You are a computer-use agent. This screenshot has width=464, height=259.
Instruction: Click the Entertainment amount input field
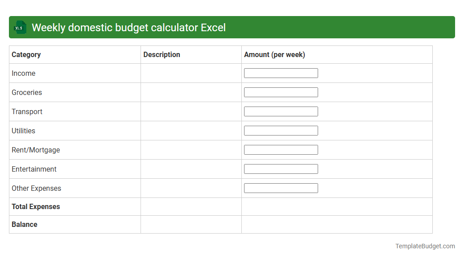[x=281, y=169]
